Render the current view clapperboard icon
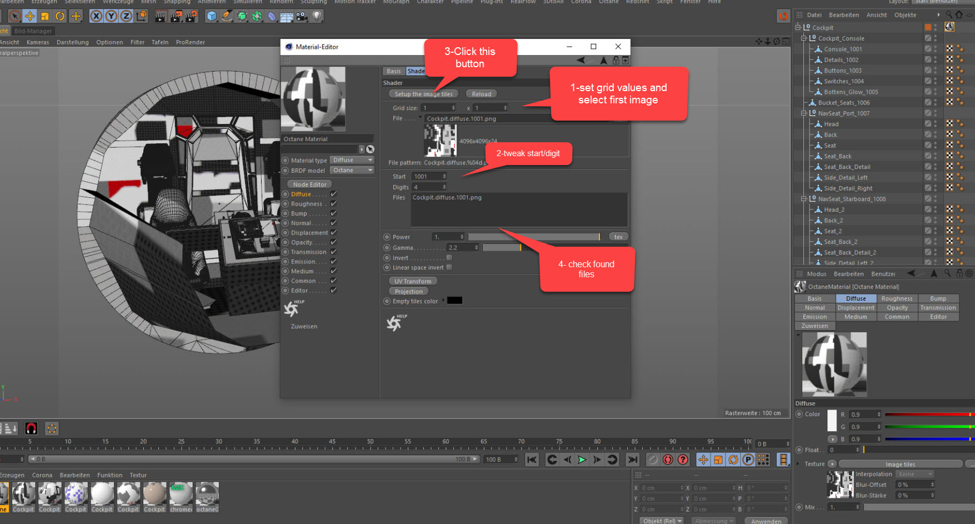Image resolution: width=975 pixels, height=524 pixels. pyautogui.click(x=161, y=16)
